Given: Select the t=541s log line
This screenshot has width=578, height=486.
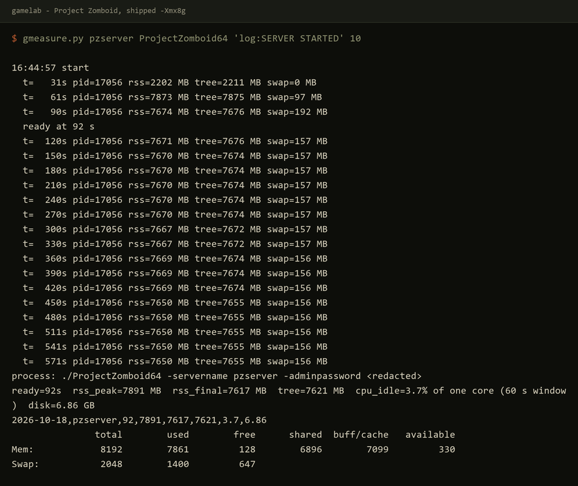Looking at the screenshot, I should coord(175,346).
